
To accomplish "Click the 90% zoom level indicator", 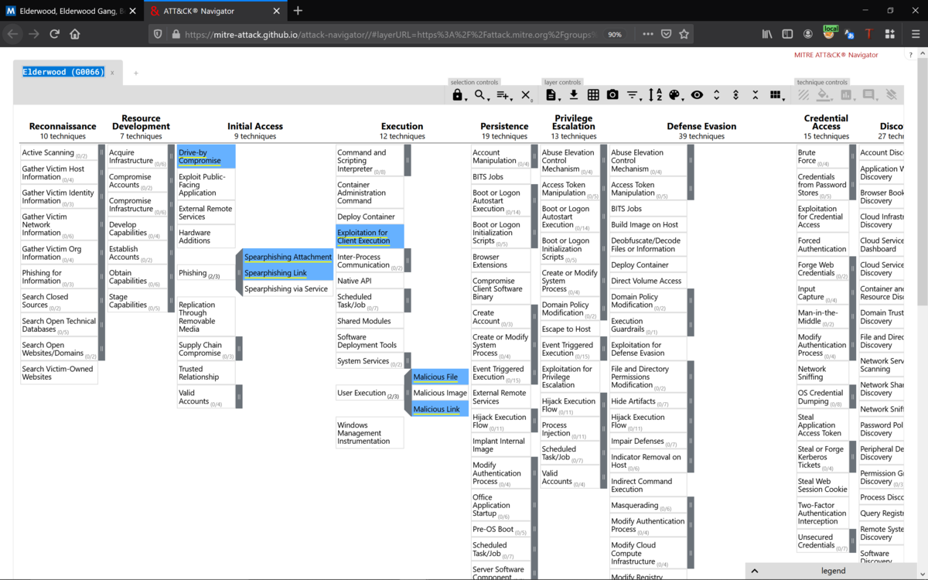I will point(616,34).
